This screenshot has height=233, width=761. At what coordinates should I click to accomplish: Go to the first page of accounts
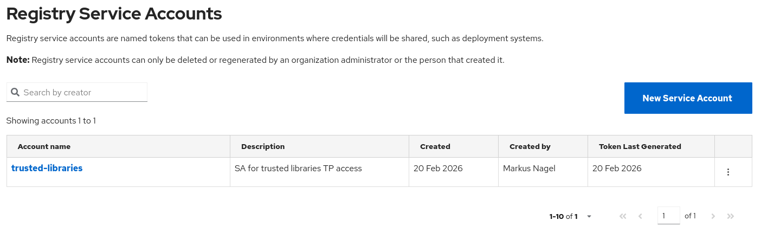623,216
